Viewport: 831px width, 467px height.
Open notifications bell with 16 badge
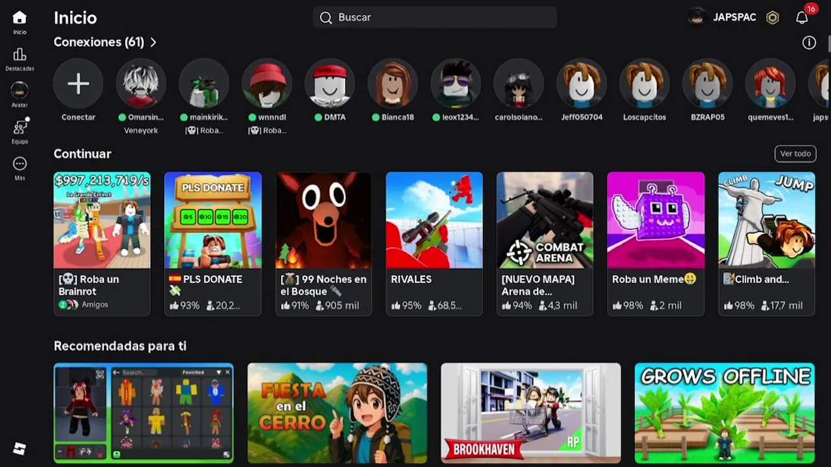[802, 18]
